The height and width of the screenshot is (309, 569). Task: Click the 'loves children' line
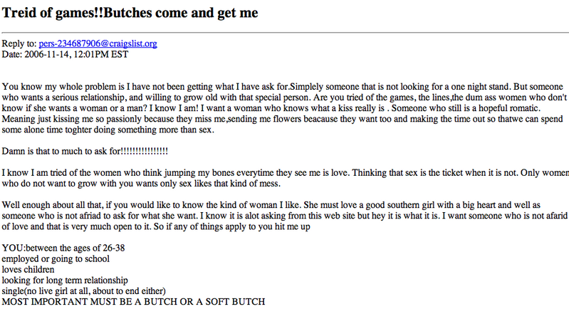tap(28, 270)
